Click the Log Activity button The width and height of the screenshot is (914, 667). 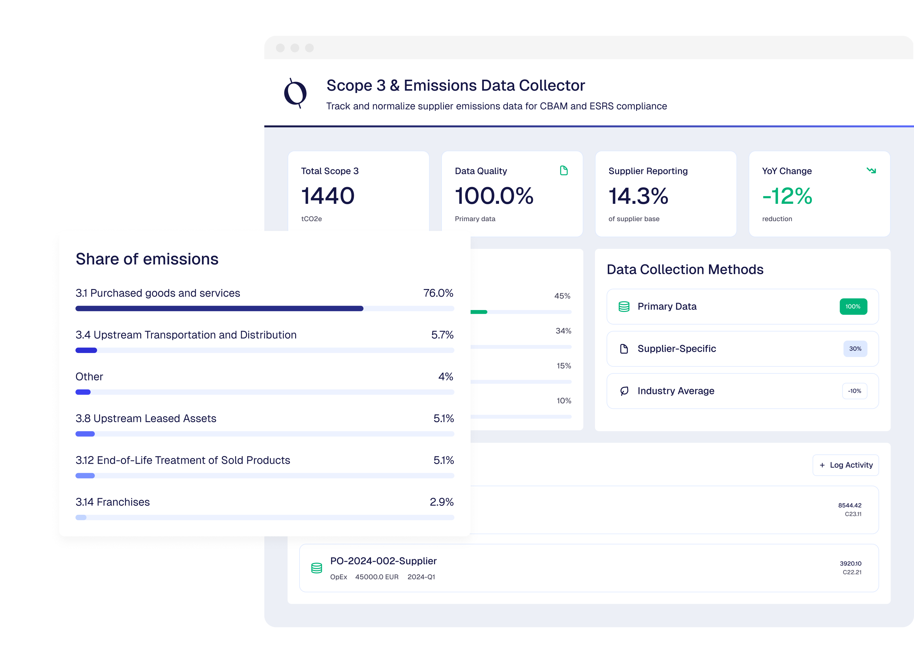(845, 465)
